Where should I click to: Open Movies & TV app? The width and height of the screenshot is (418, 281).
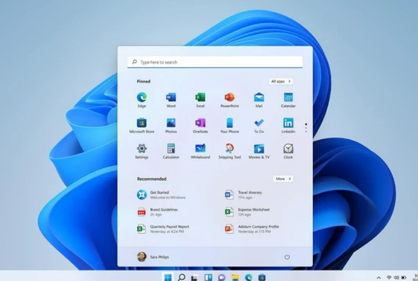click(x=259, y=151)
